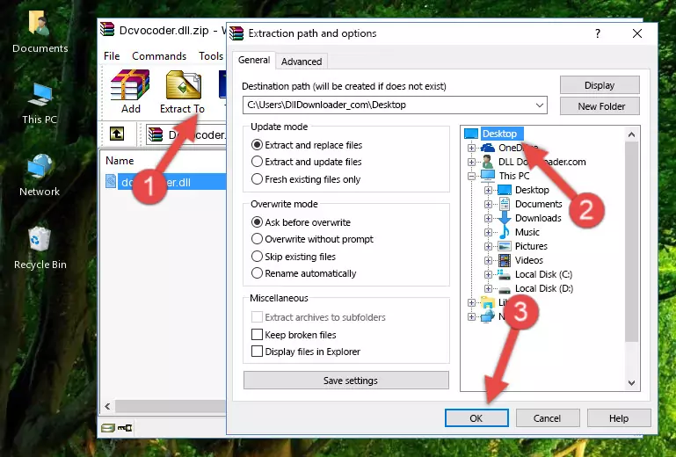
Task: Select This PC icon in folder tree
Action: tap(488, 176)
